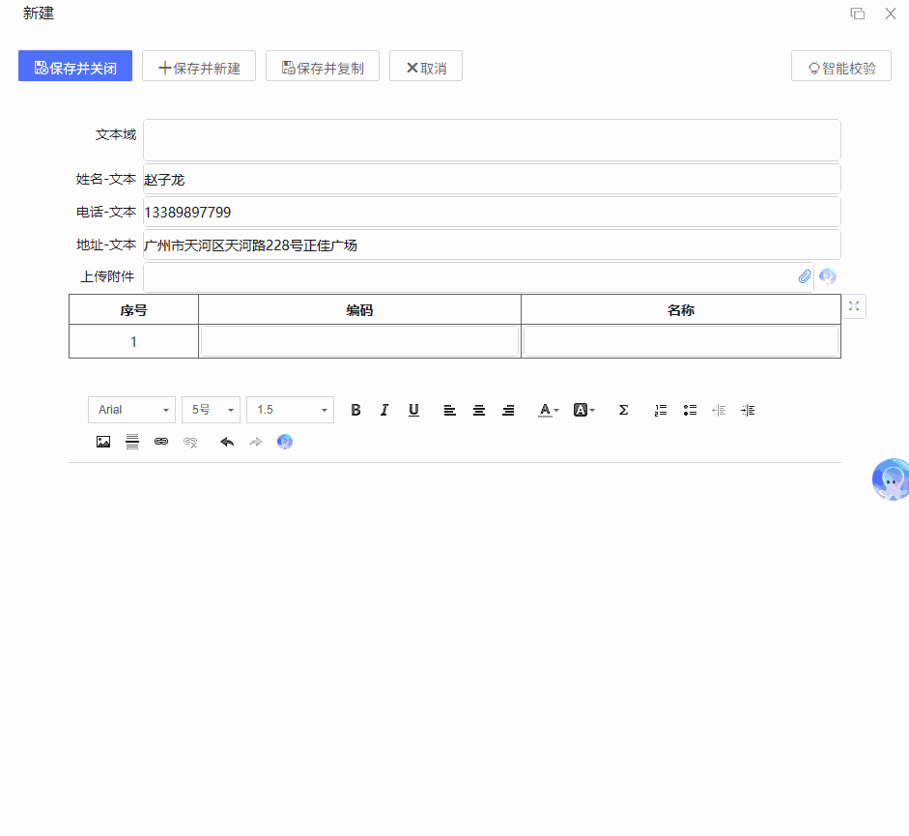Remove hyperlink with the unlink icon
909x836 pixels.
pos(190,442)
